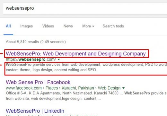Click the websensepro search input field

click(x=85, y=8)
